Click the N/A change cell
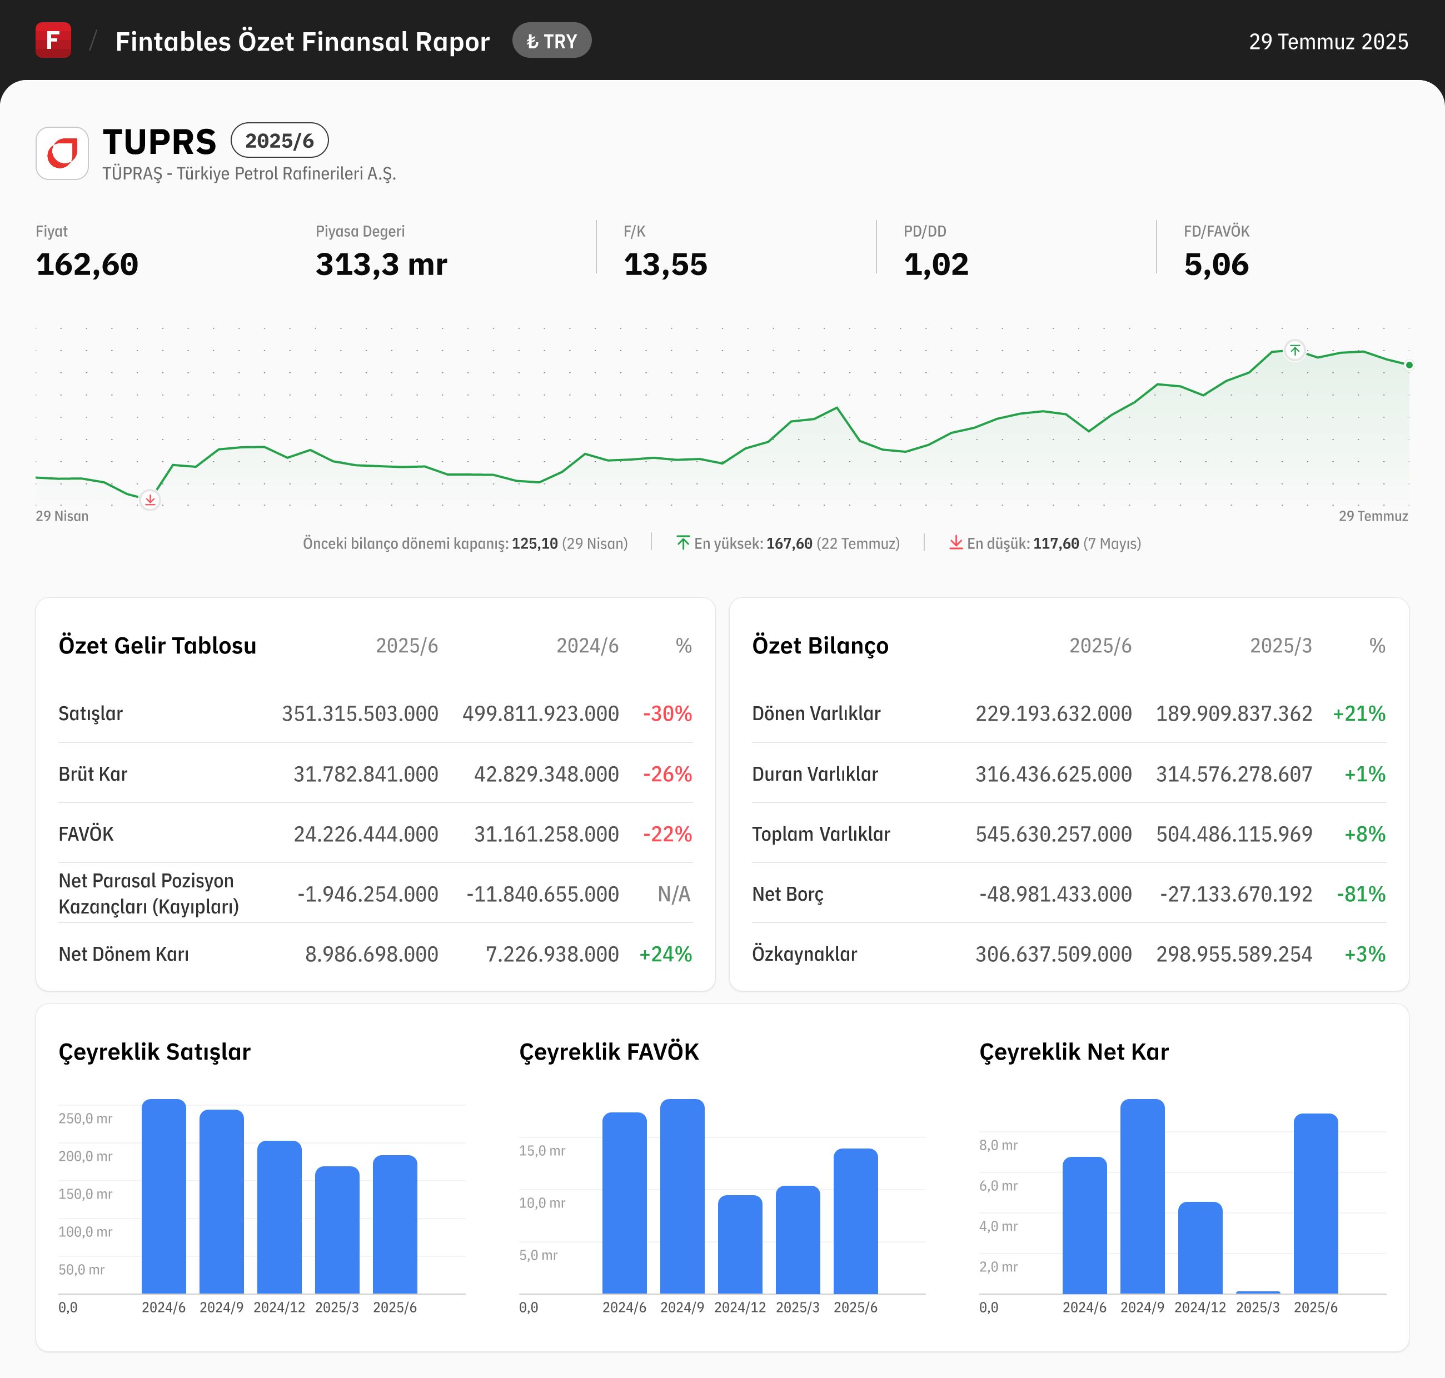 coord(674,895)
